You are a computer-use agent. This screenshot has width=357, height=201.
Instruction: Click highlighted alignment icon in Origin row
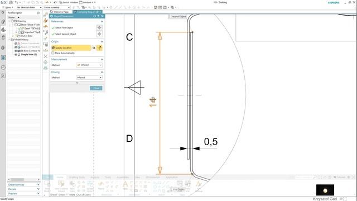coord(99,47)
